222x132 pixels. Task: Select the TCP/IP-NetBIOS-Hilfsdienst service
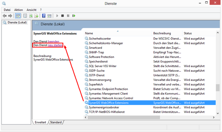click(x=107, y=112)
